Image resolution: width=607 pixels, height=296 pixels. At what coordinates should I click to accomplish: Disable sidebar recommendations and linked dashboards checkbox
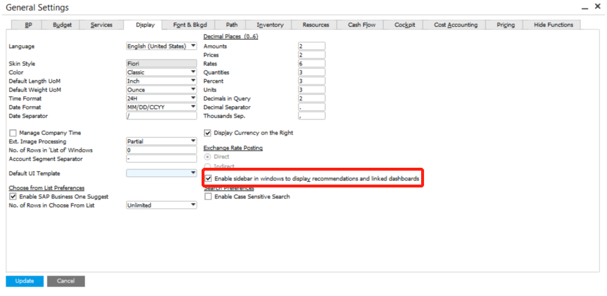pyautogui.click(x=209, y=179)
